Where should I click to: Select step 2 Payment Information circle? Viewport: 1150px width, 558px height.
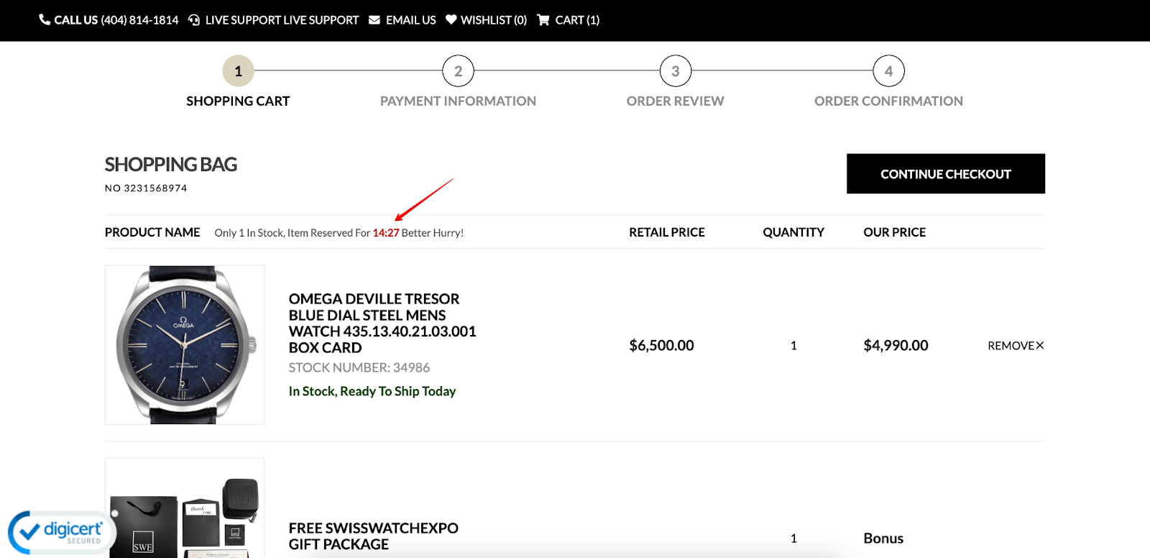click(459, 71)
